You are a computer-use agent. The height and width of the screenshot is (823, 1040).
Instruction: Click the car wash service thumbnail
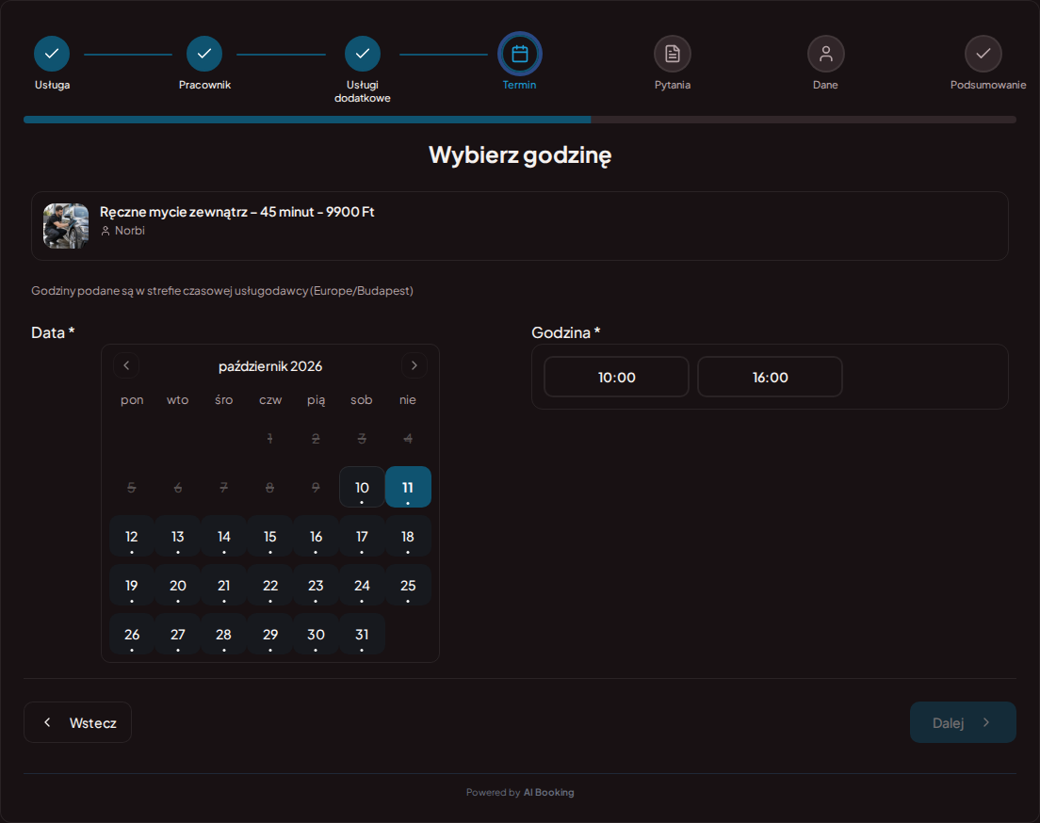pyautogui.click(x=66, y=226)
